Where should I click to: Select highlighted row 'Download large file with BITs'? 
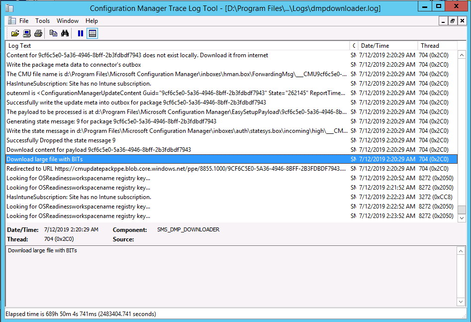pyautogui.click(x=231, y=159)
